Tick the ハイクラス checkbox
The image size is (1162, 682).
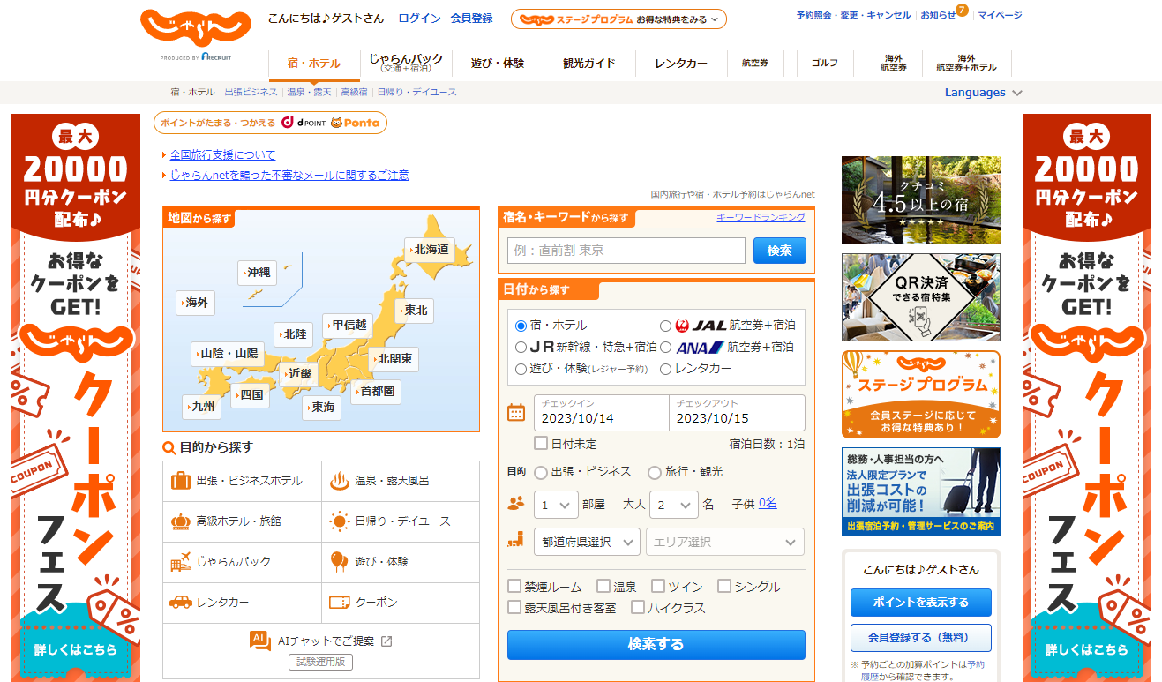point(638,607)
